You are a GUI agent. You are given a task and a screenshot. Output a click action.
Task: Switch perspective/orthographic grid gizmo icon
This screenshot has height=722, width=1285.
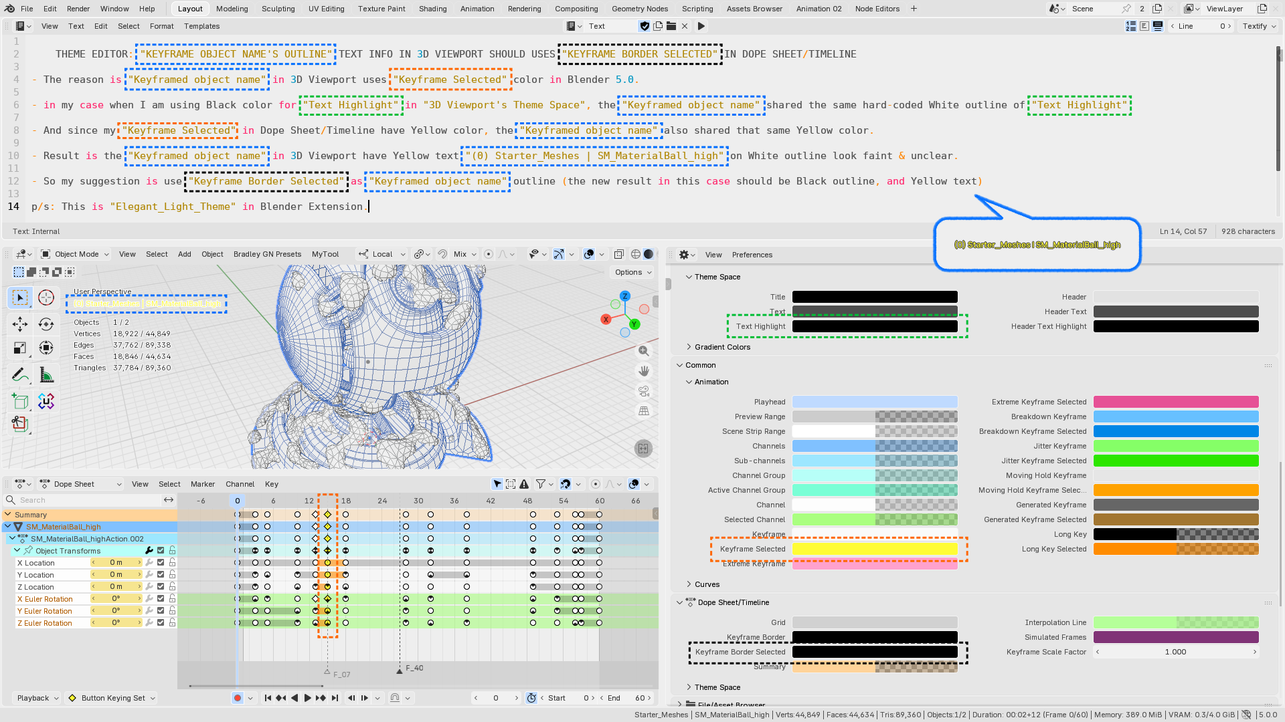(x=644, y=411)
